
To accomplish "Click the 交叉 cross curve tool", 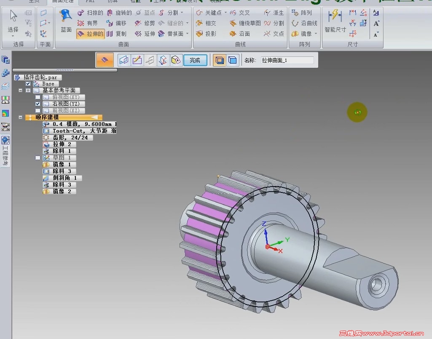I will tap(240, 13).
